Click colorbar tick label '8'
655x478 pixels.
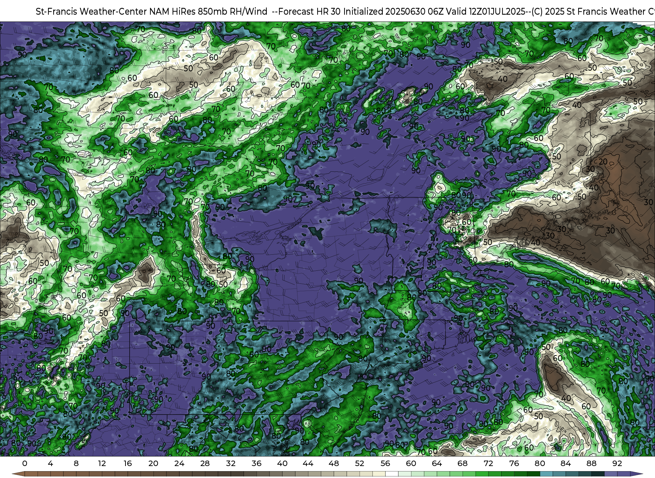(x=76, y=463)
